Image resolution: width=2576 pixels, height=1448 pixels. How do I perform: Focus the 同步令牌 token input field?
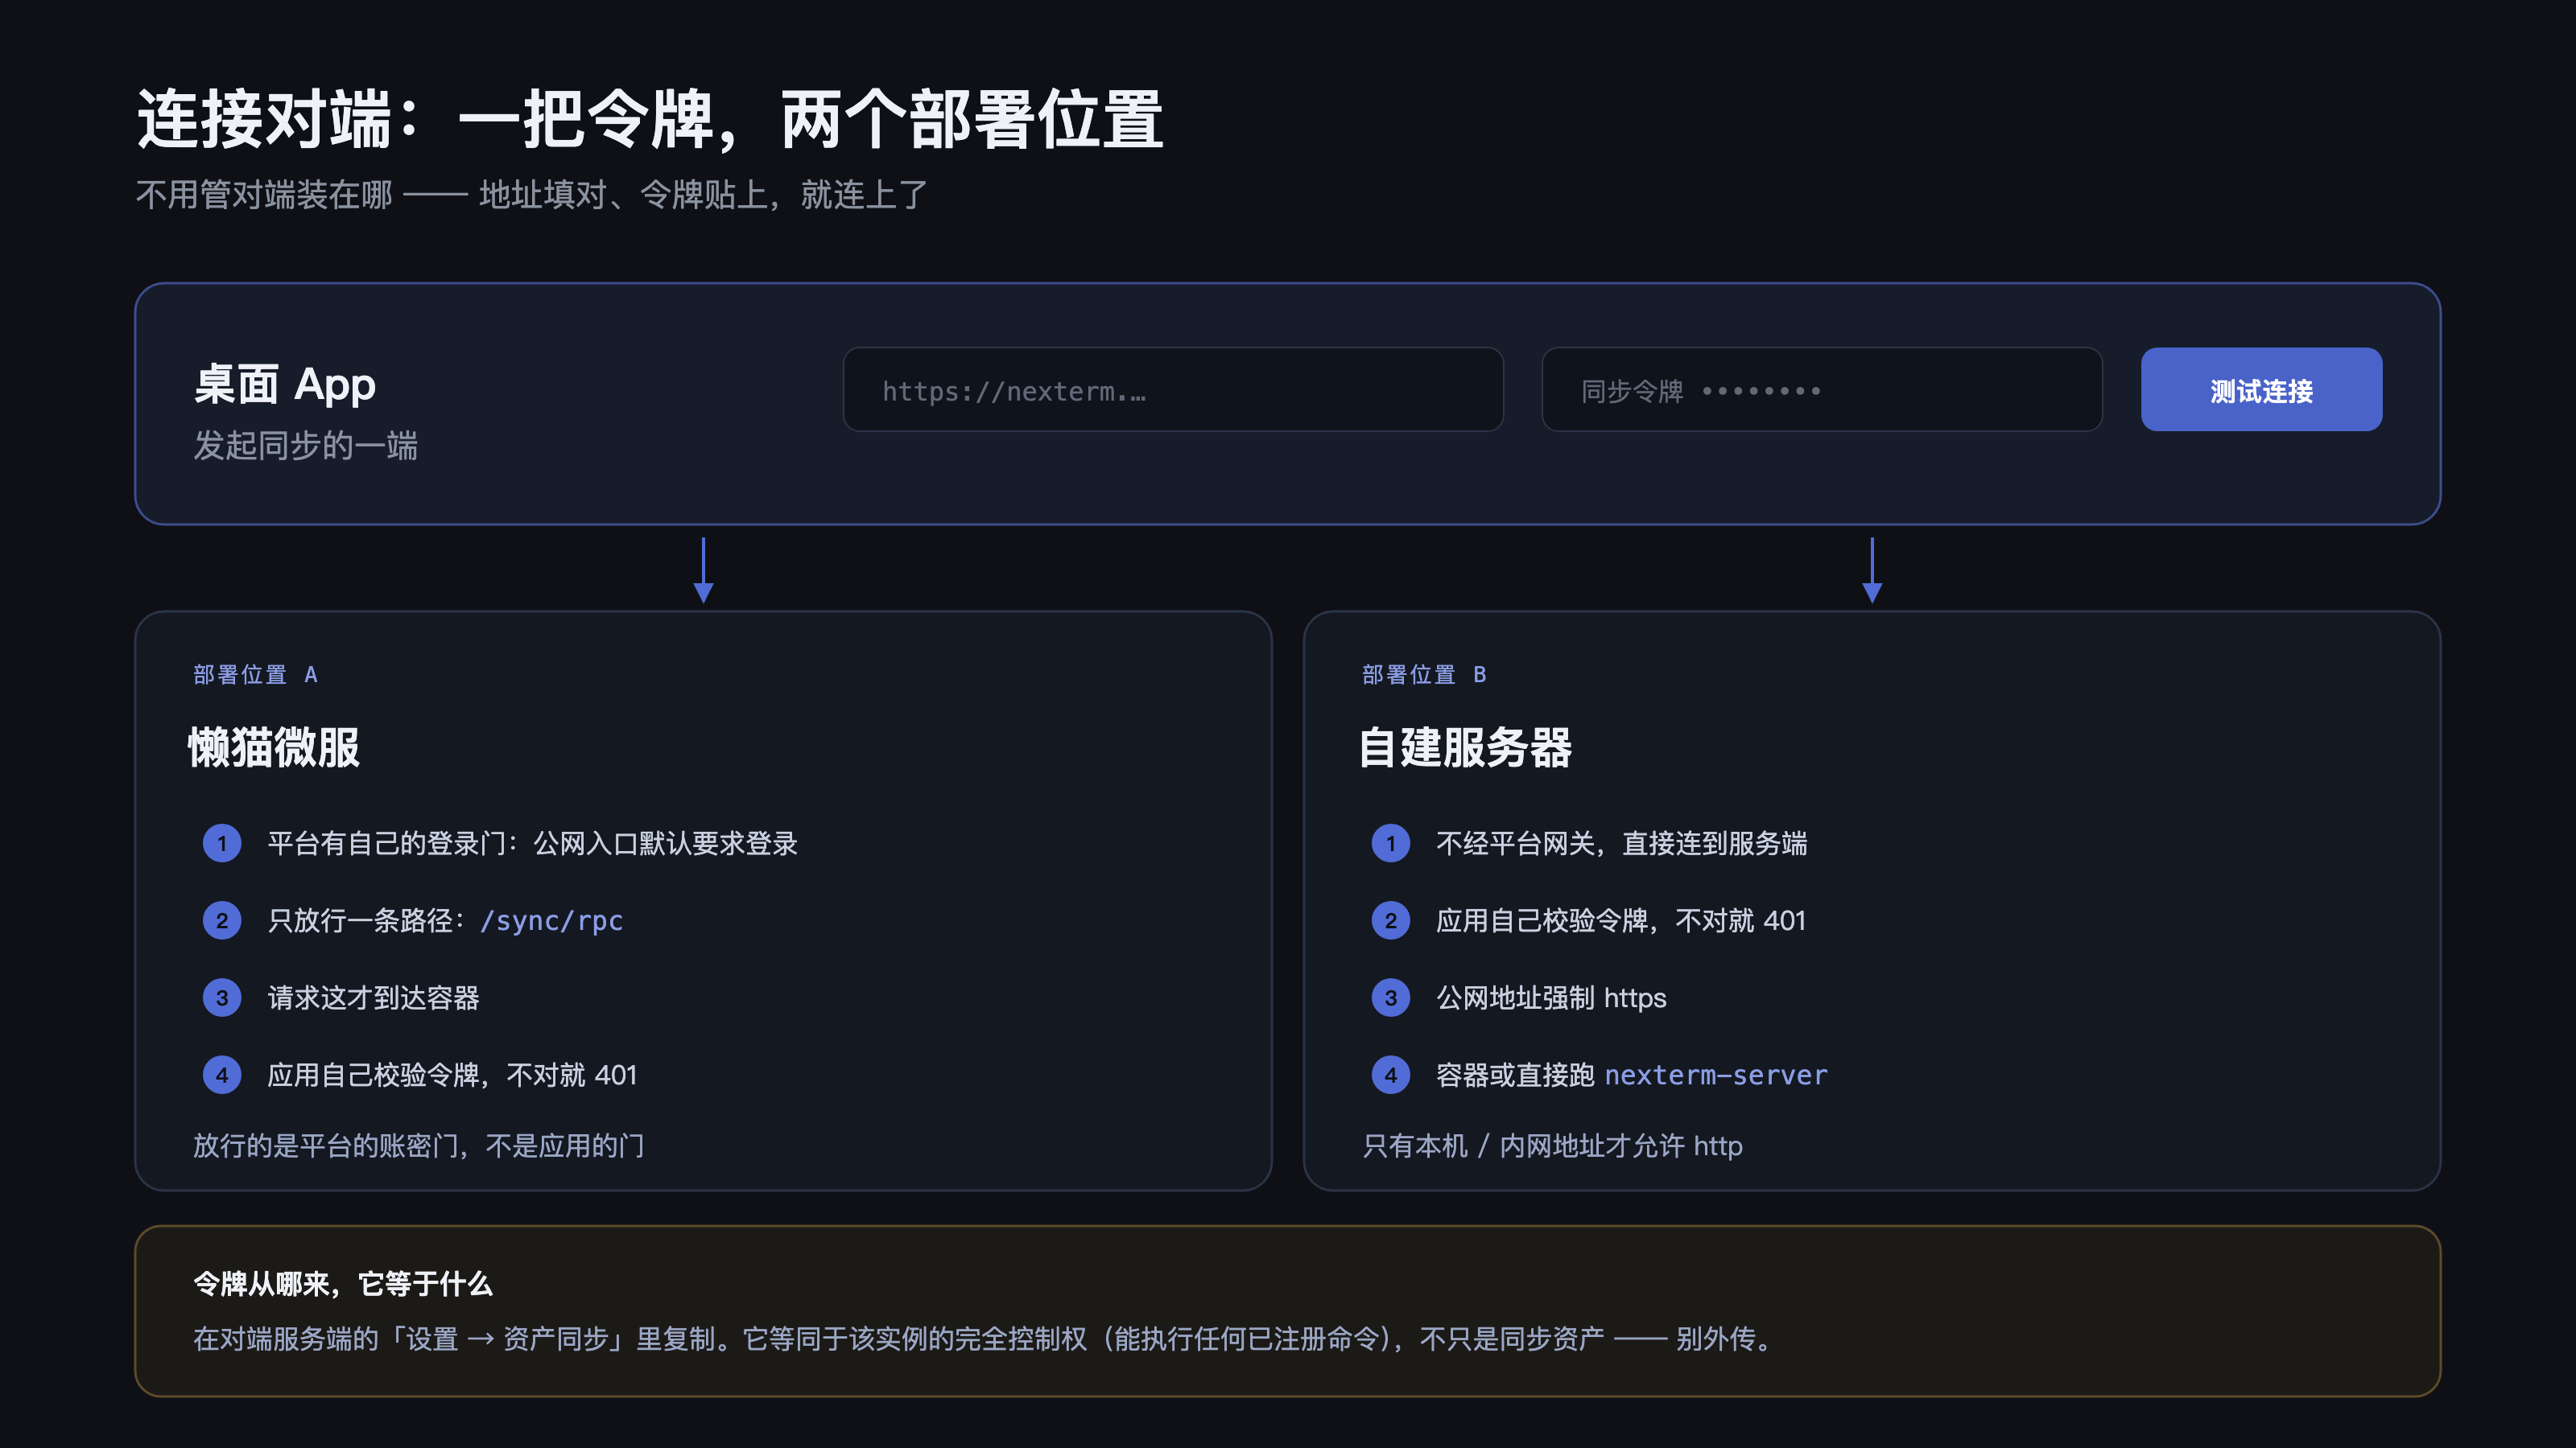(x=1822, y=389)
